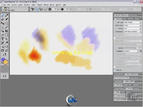Open the opacity 100% dropdown arrow
This screenshot has height=107, width=143.
click(71, 9)
